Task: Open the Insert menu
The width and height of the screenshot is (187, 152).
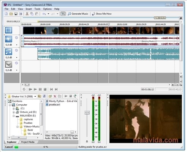Action: [29, 9]
